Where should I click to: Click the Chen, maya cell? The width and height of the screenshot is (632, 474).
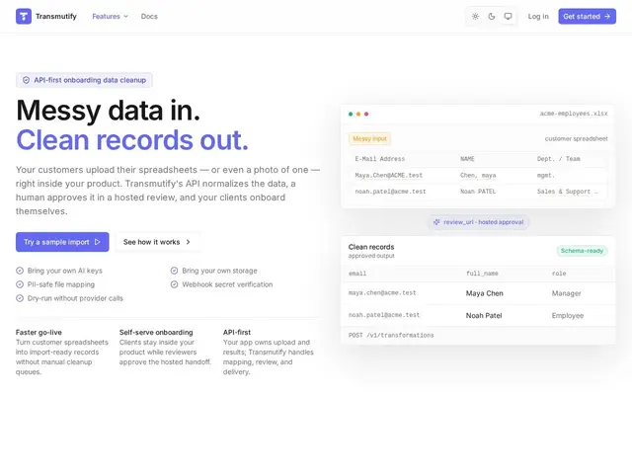478,176
